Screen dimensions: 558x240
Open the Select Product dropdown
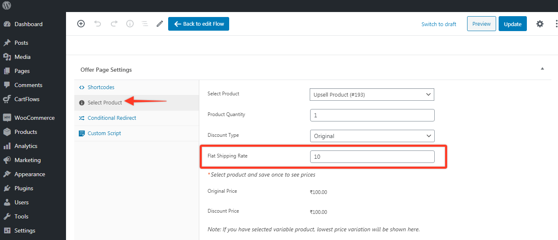point(372,95)
